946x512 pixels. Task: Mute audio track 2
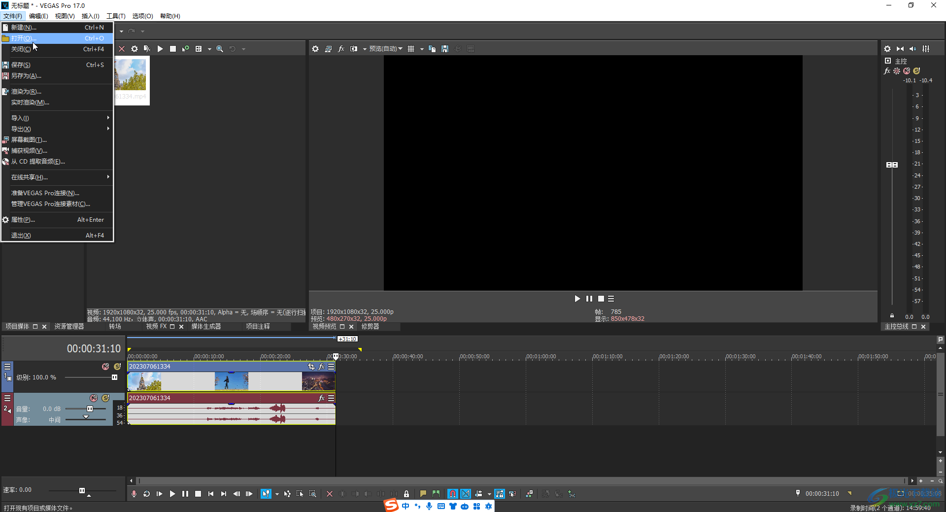click(x=94, y=398)
